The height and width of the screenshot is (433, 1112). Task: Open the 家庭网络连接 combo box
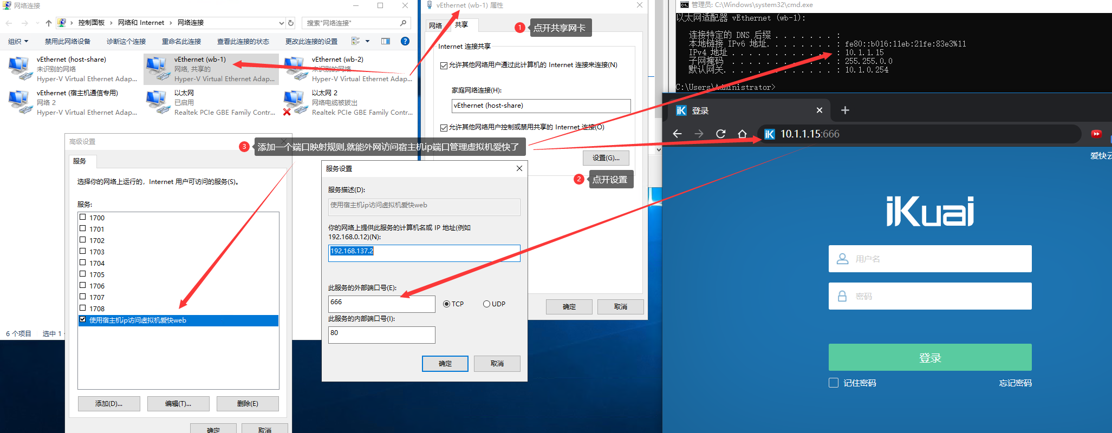click(541, 106)
